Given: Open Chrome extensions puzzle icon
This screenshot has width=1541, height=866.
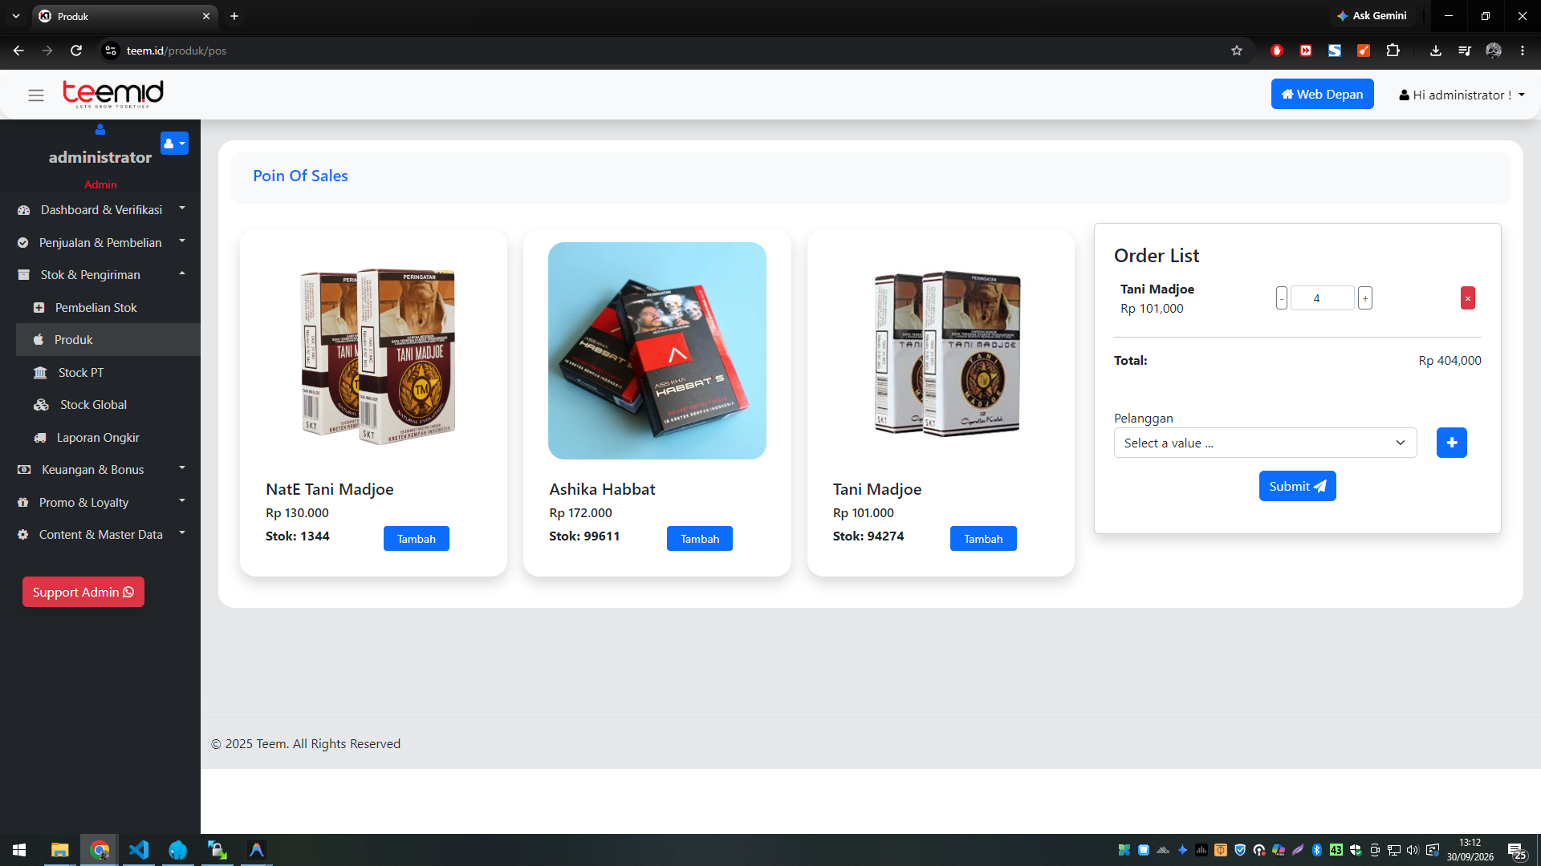Looking at the screenshot, I should click(1393, 51).
